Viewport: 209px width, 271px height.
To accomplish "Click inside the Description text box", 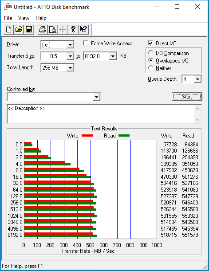I will coord(101,114).
